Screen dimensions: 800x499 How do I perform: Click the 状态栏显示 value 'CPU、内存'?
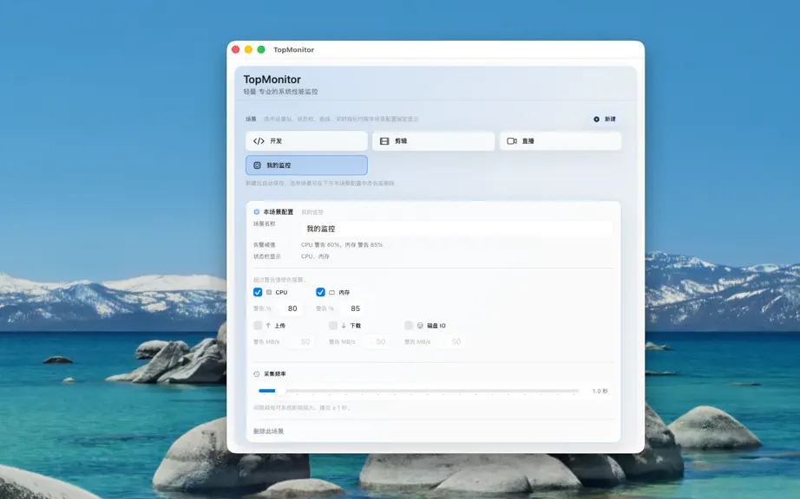pyautogui.click(x=315, y=256)
